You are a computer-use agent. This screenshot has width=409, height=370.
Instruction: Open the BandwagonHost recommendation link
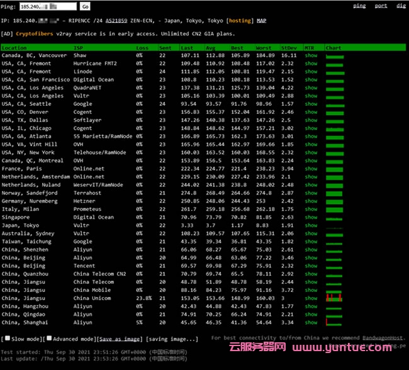point(383,338)
